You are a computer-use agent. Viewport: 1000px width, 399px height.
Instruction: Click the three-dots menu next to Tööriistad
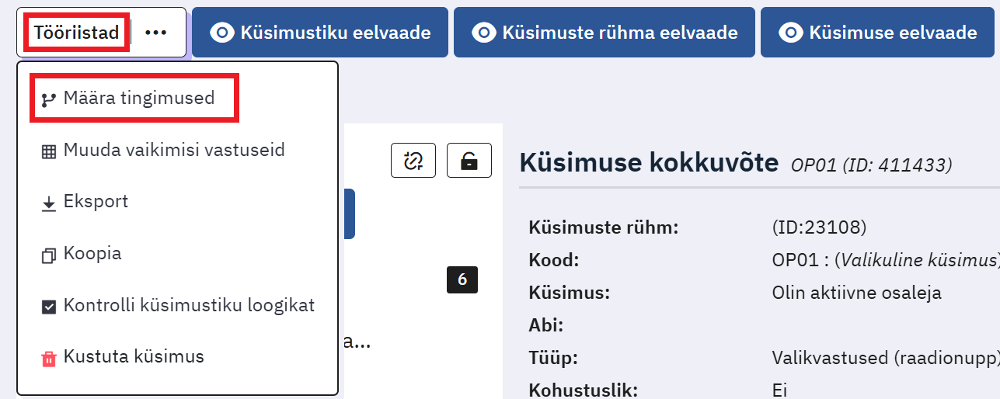156,33
